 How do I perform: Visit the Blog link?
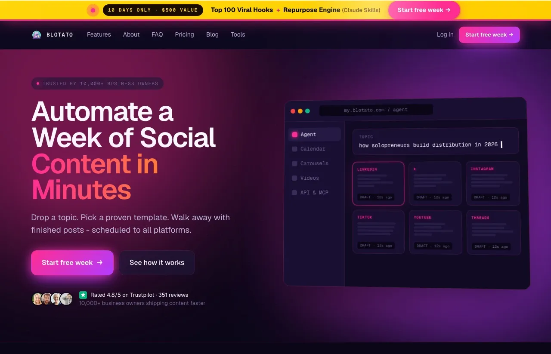click(x=212, y=34)
